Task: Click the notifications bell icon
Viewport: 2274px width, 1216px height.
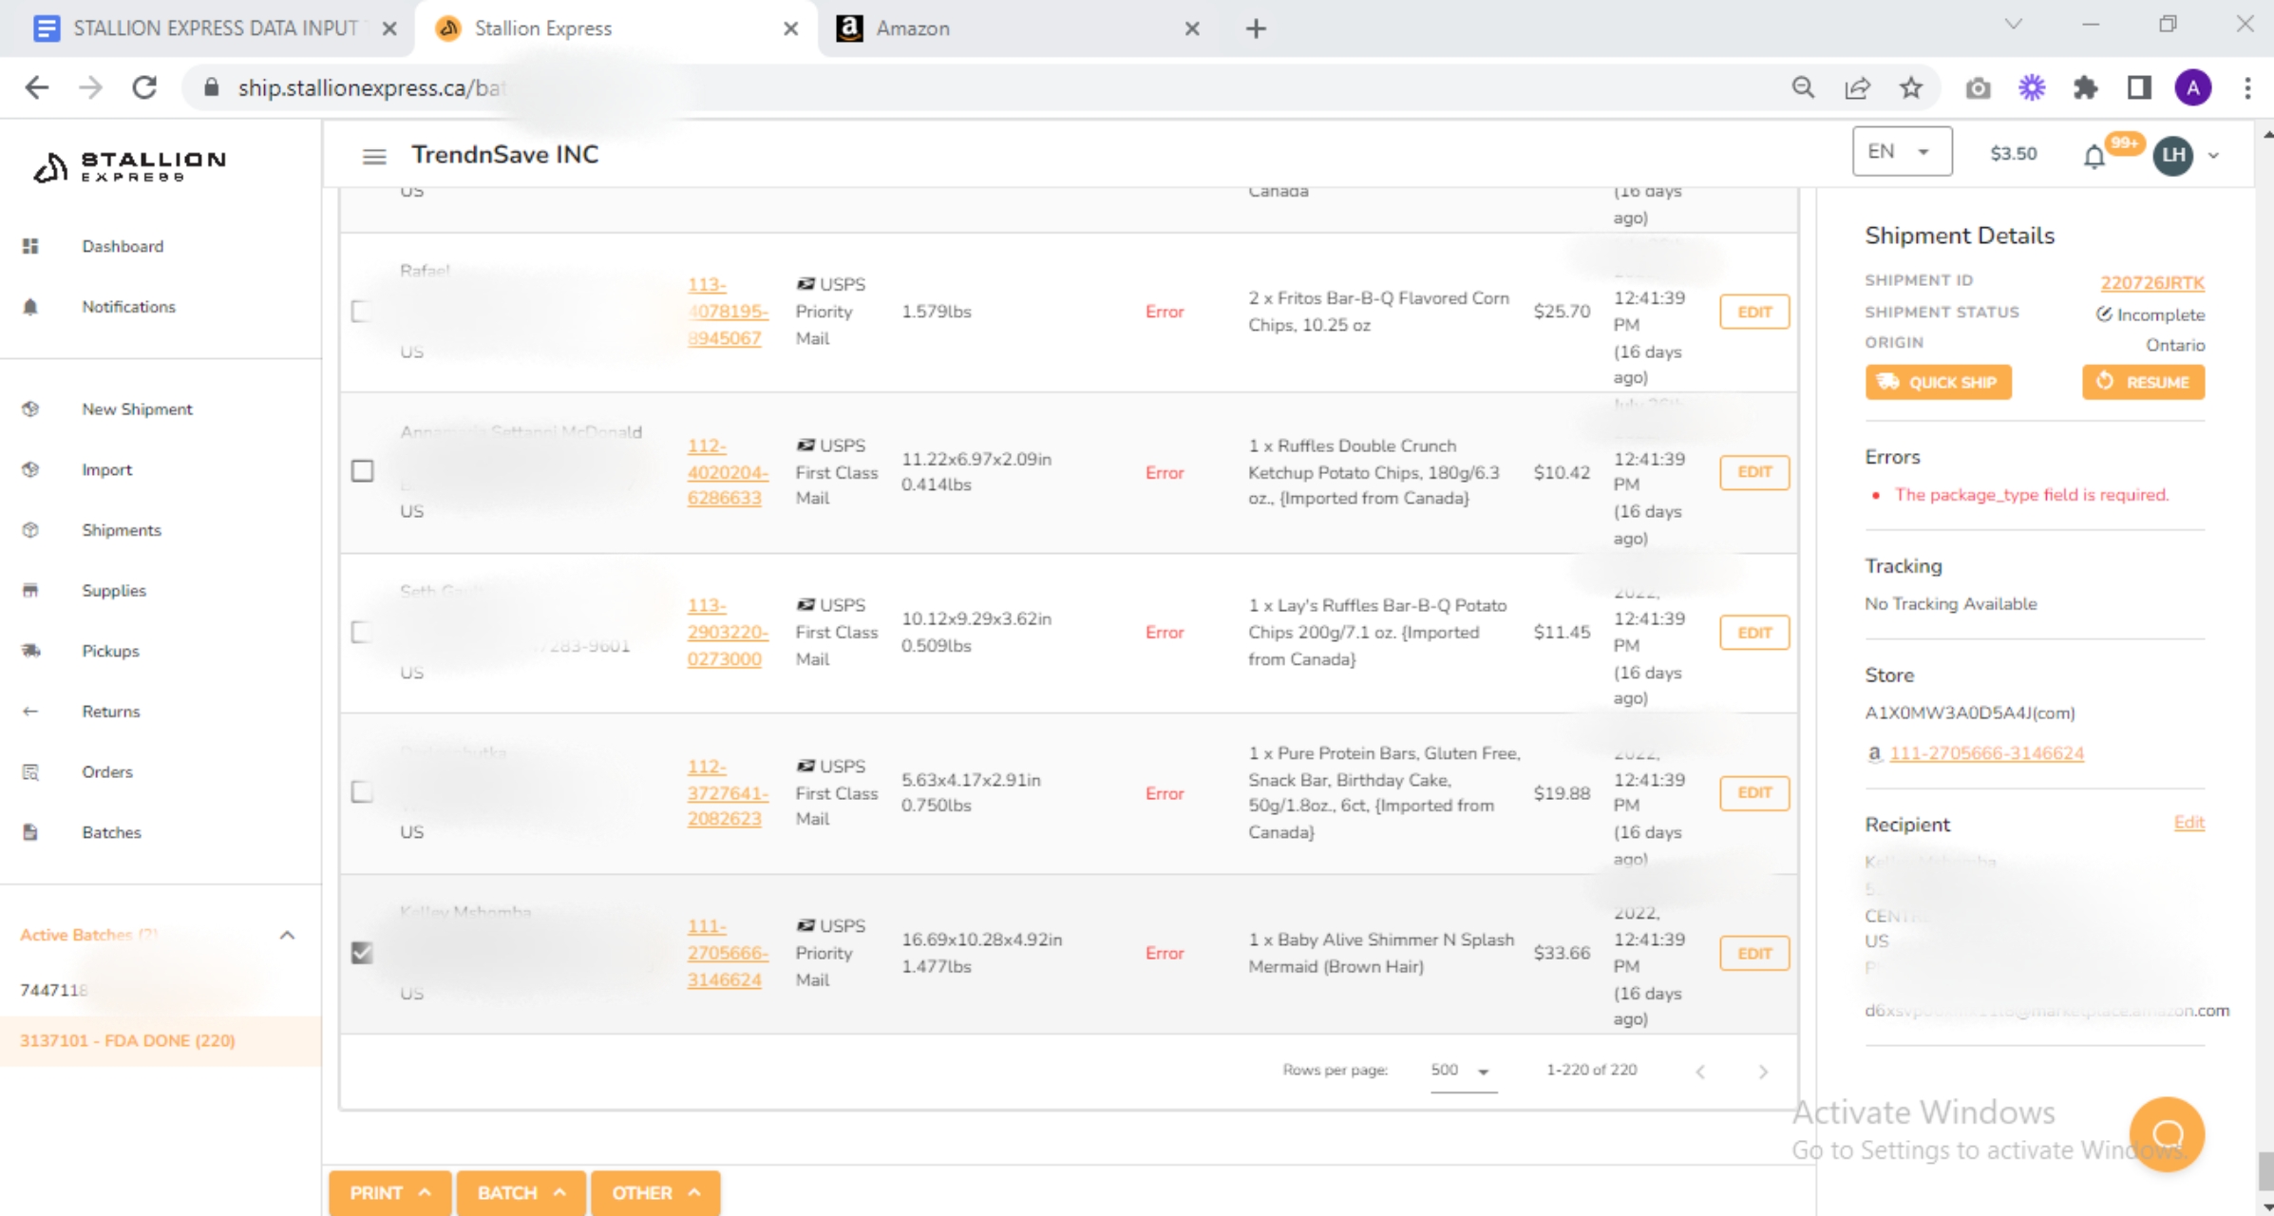Action: pyautogui.click(x=2094, y=156)
